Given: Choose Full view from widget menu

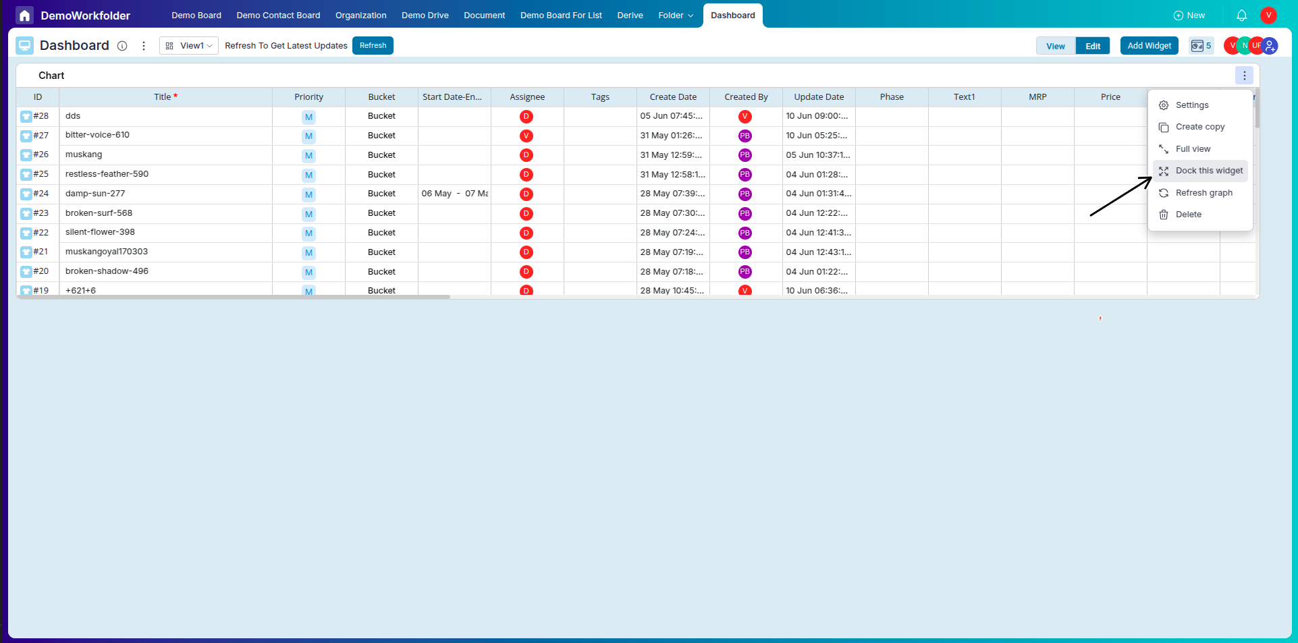Looking at the screenshot, I should [1200, 149].
